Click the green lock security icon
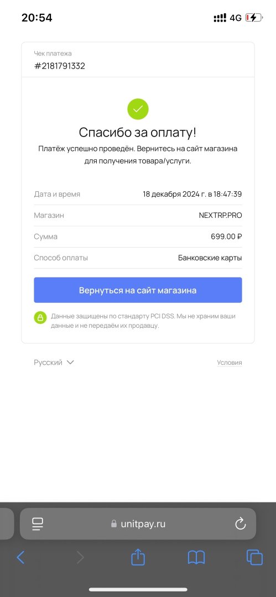The width and height of the screenshot is (276, 597). pos(40,317)
